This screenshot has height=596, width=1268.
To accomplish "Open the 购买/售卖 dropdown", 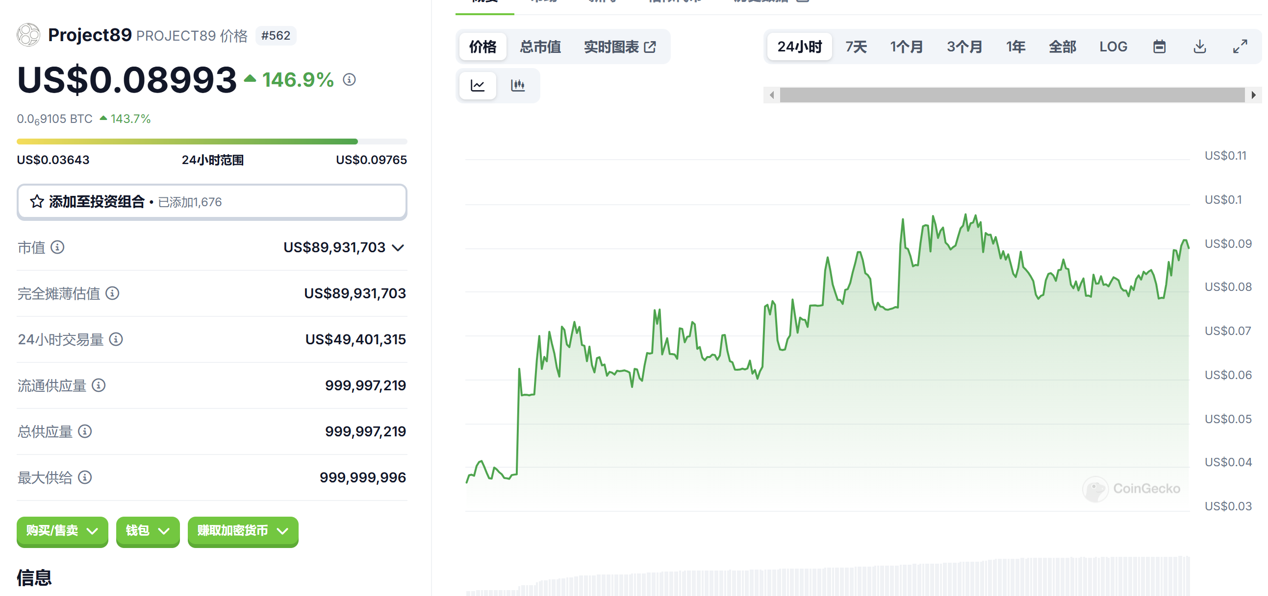I will pos(62,531).
